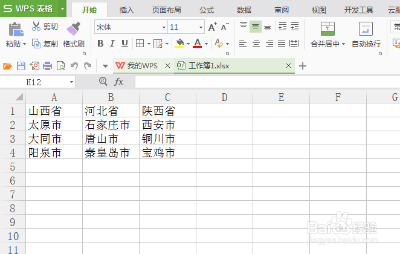Open the font size 11 dropdown

click(x=201, y=27)
